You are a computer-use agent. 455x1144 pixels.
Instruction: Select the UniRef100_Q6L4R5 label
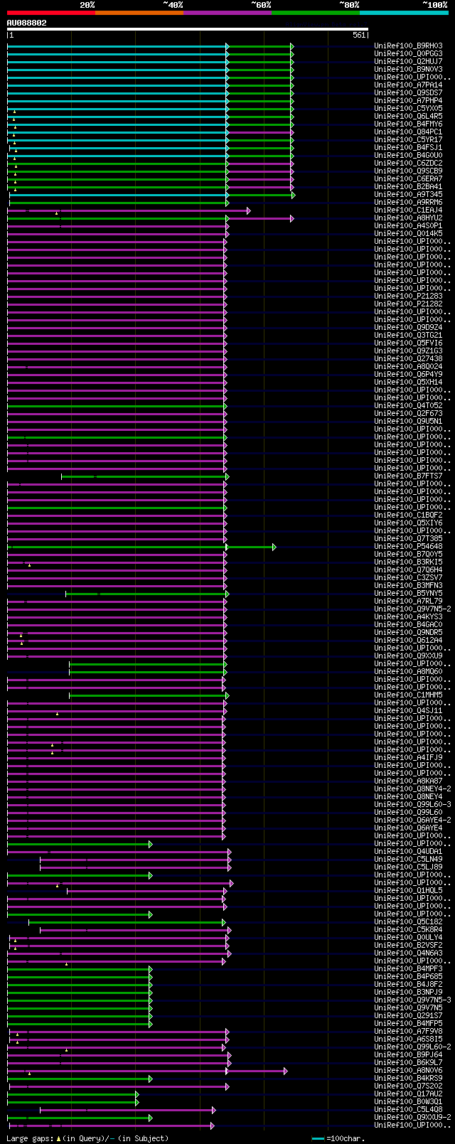point(409,116)
